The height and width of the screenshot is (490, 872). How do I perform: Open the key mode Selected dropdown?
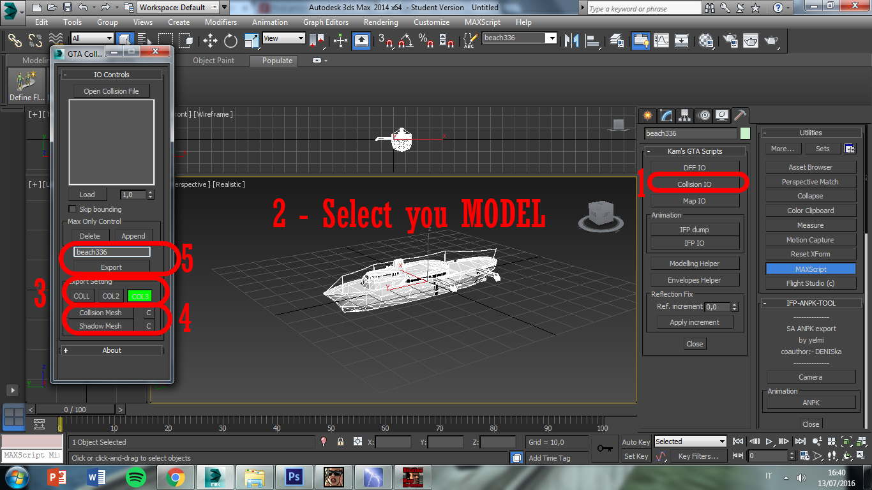click(691, 442)
